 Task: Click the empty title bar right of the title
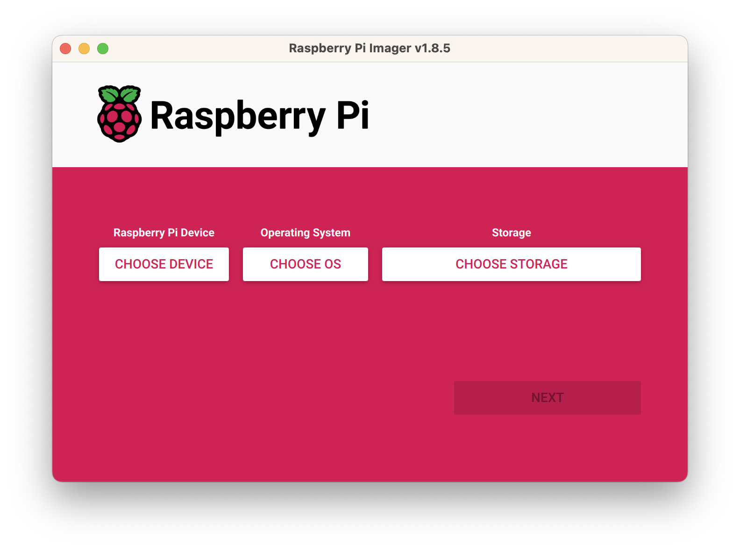click(x=561, y=49)
